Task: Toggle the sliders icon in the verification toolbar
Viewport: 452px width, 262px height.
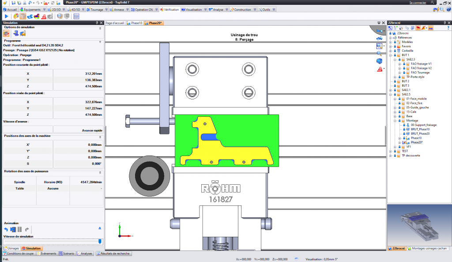Action: click(x=76, y=16)
